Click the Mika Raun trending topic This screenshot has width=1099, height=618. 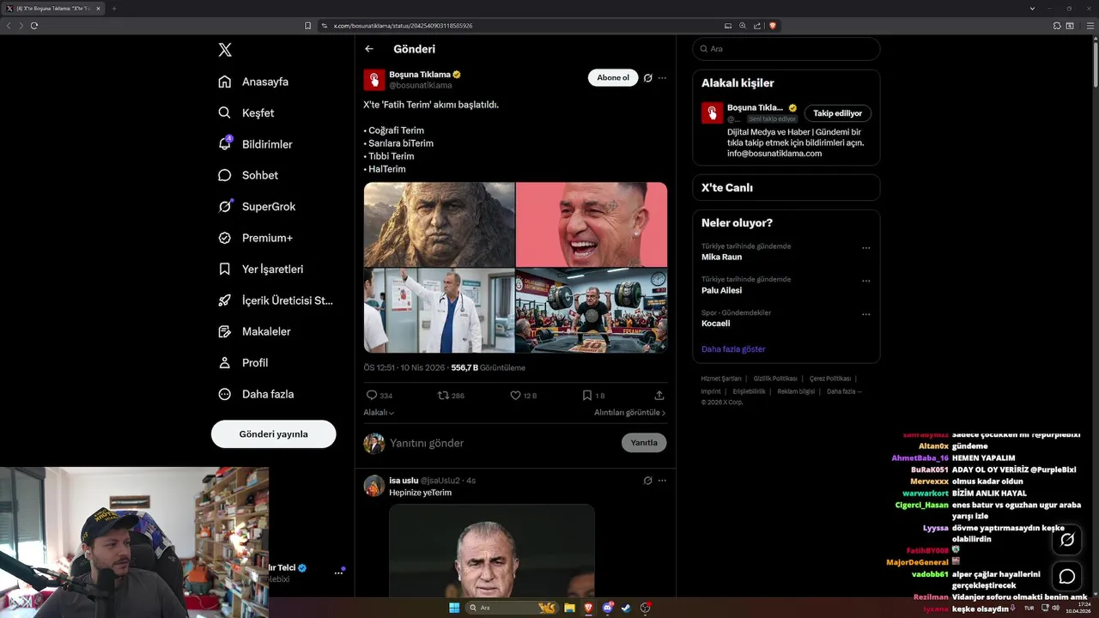[x=721, y=257]
